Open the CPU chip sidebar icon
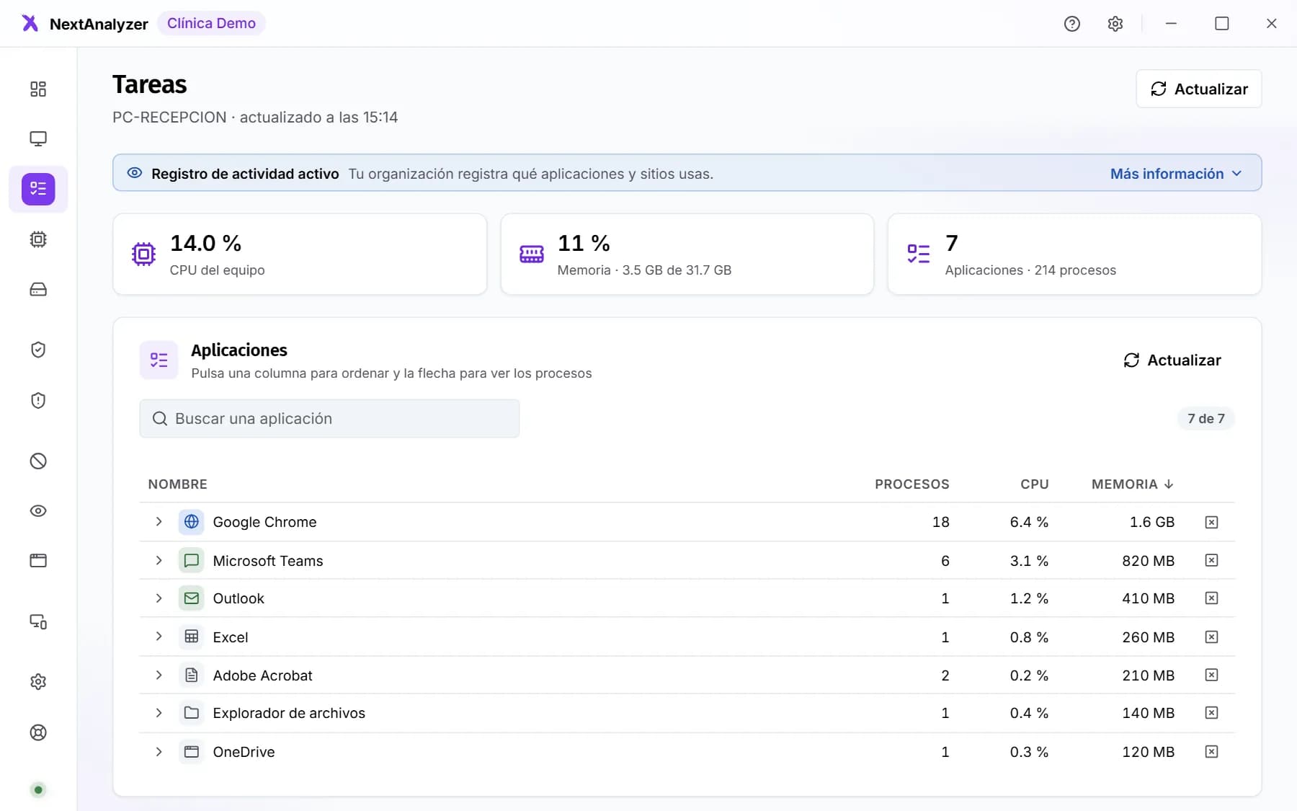The width and height of the screenshot is (1297, 811). (38, 239)
